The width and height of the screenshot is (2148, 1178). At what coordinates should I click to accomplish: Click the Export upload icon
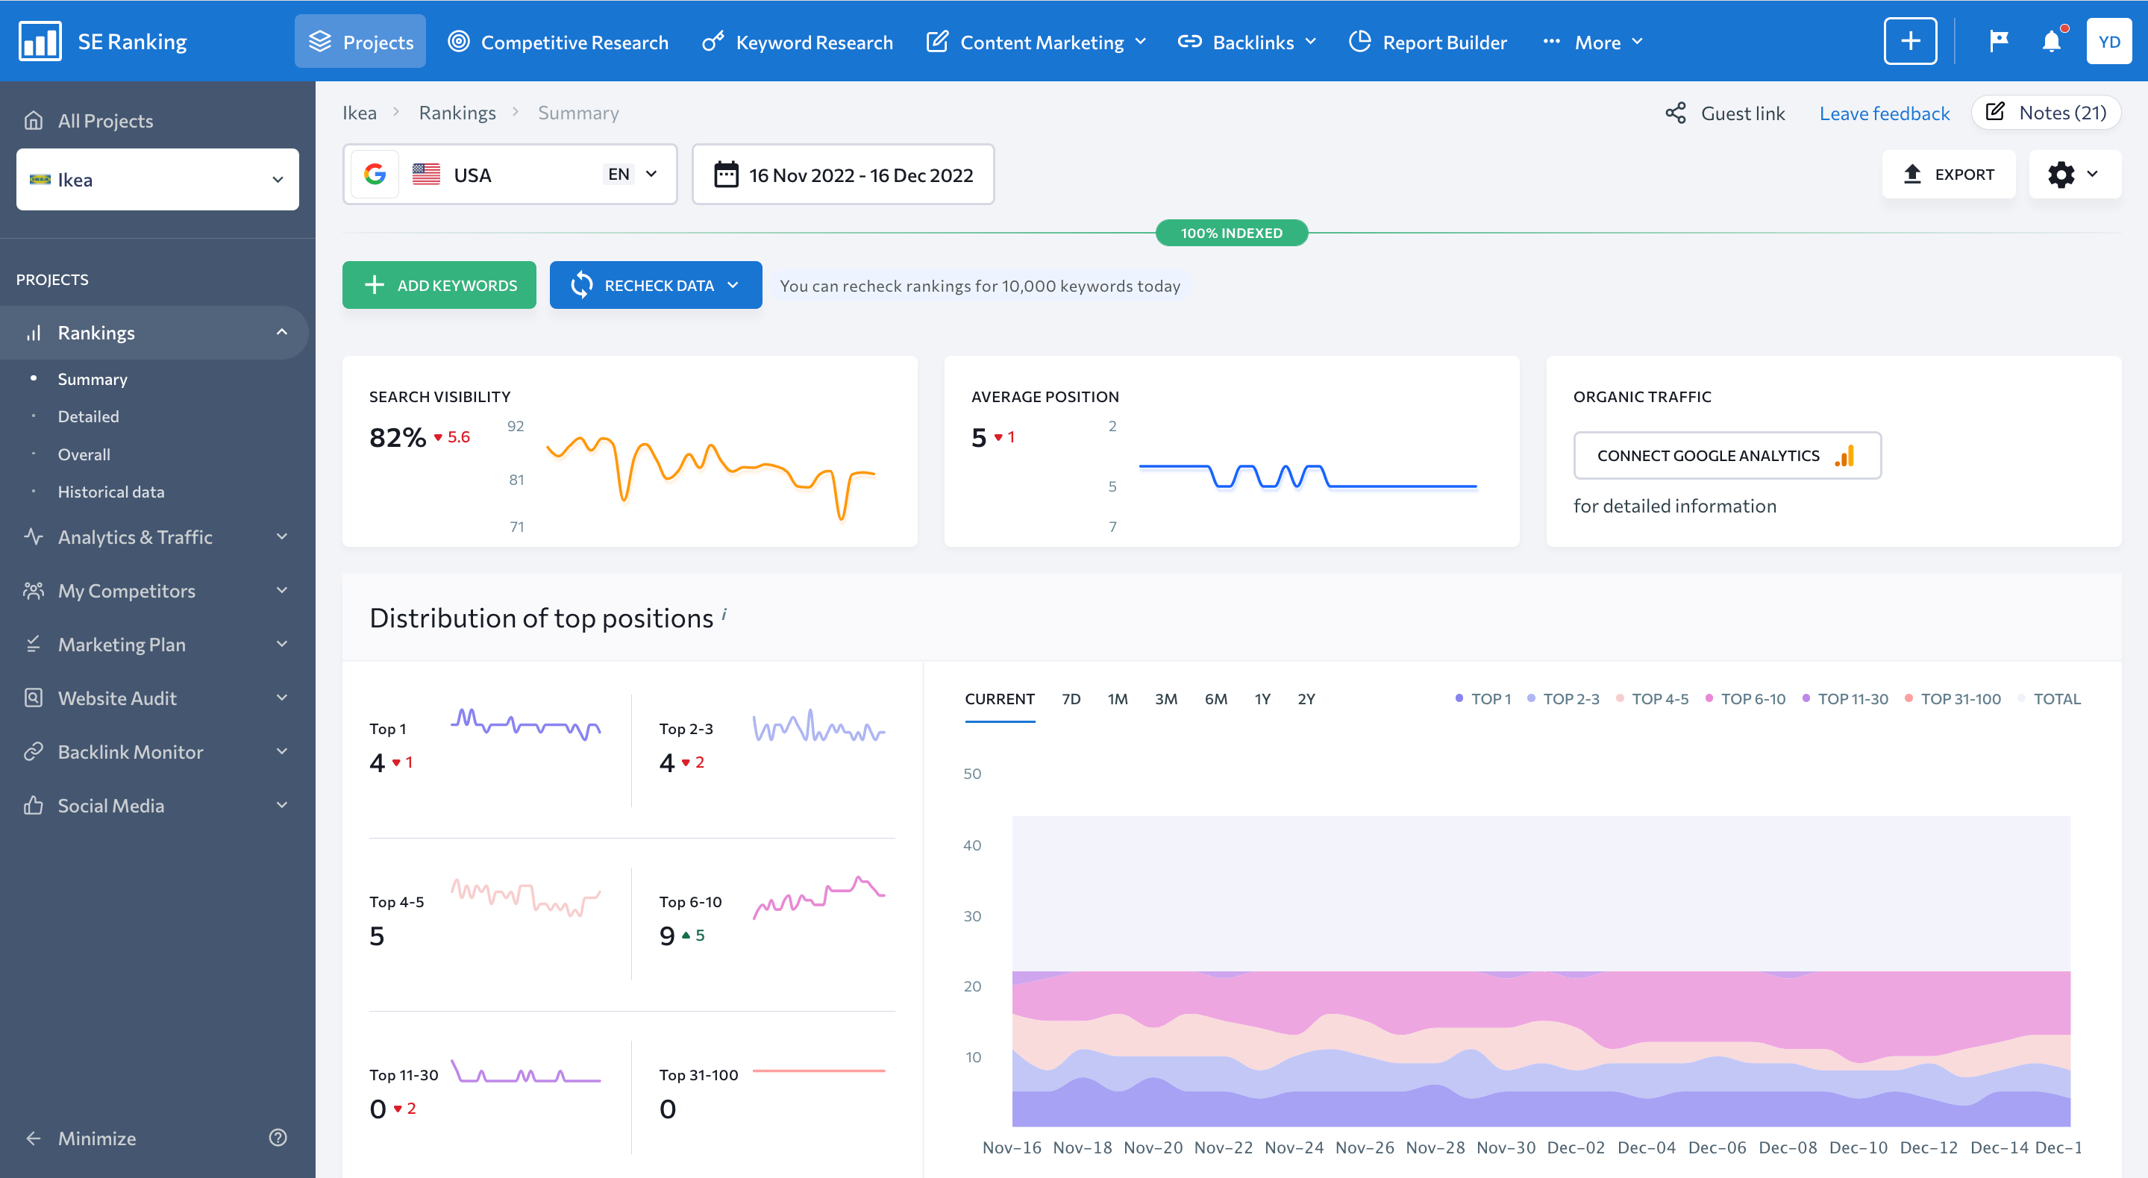tap(1911, 174)
